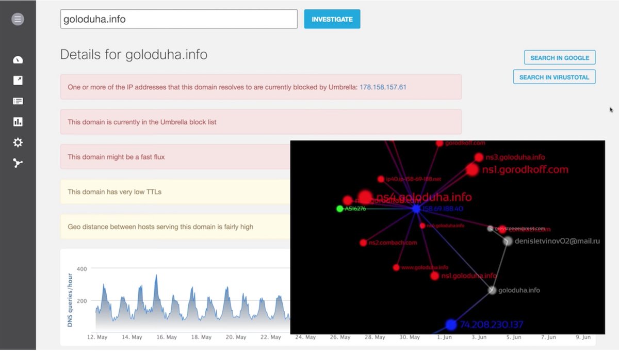Open the settings gear icon
The height and width of the screenshot is (351, 619).
pyautogui.click(x=18, y=142)
